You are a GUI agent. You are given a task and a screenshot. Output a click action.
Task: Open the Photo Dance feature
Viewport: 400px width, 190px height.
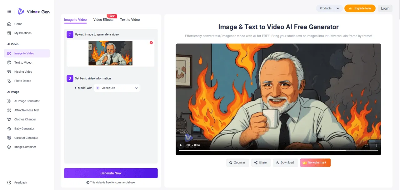[22, 80]
